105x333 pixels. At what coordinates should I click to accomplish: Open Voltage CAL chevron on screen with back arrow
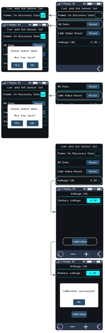[100, 42]
